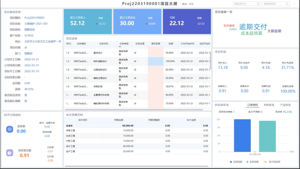
Task: Click the red triangle under 毛利 预算
Action: click(196, 24)
